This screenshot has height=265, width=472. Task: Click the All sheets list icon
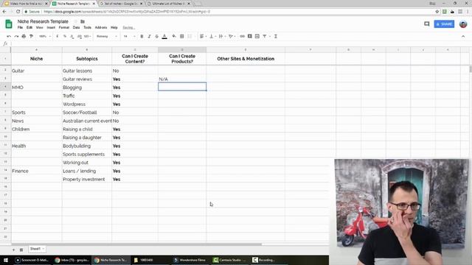(x=21, y=250)
